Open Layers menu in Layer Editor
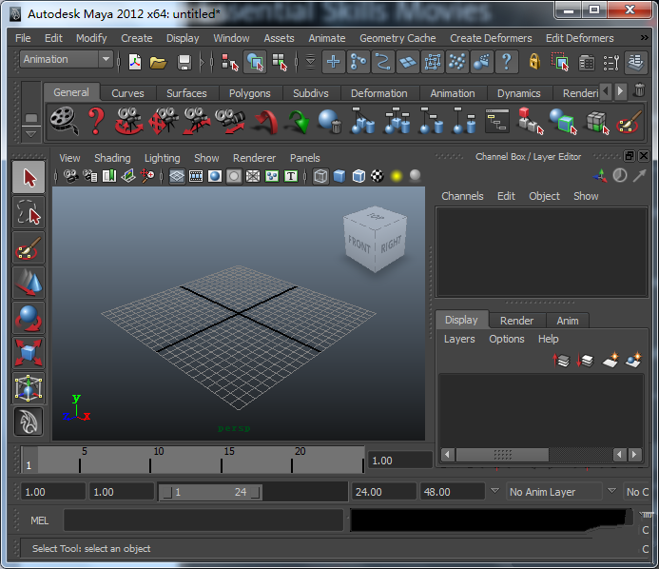 pyautogui.click(x=459, y=339)
